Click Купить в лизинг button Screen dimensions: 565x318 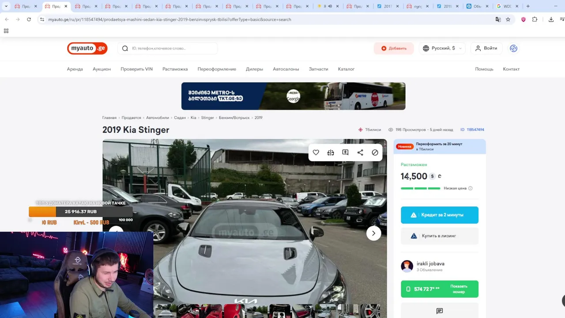440,236
